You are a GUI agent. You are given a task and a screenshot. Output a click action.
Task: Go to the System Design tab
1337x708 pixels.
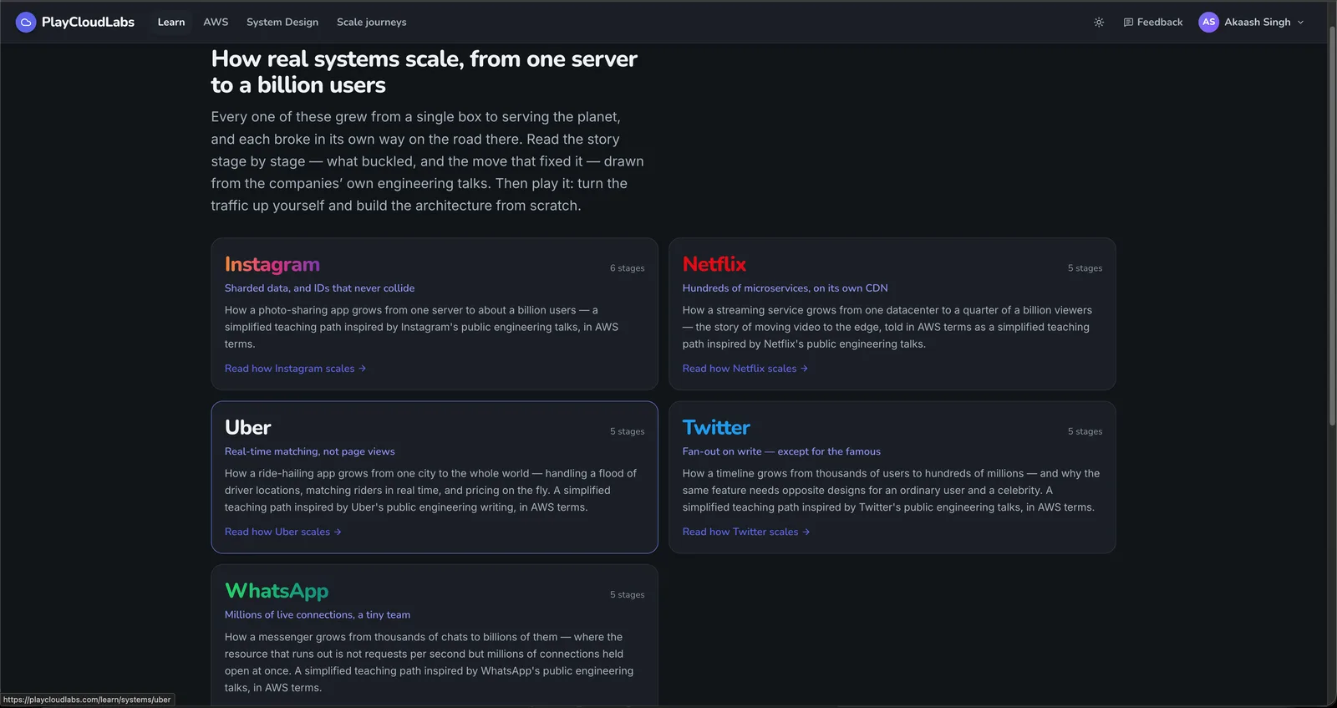[x=282, y=23]
